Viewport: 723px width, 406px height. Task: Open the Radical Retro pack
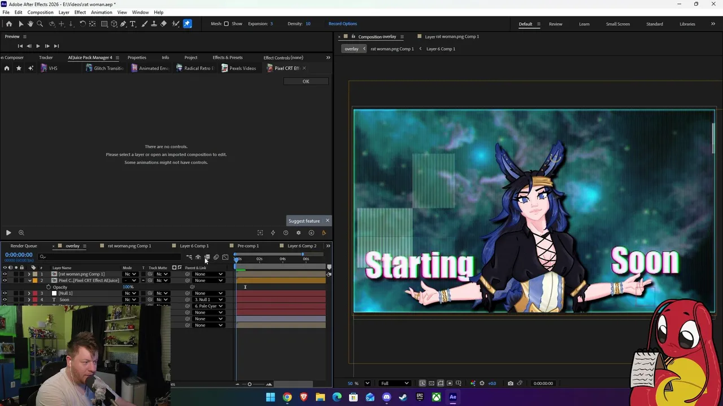click(195, 68)
